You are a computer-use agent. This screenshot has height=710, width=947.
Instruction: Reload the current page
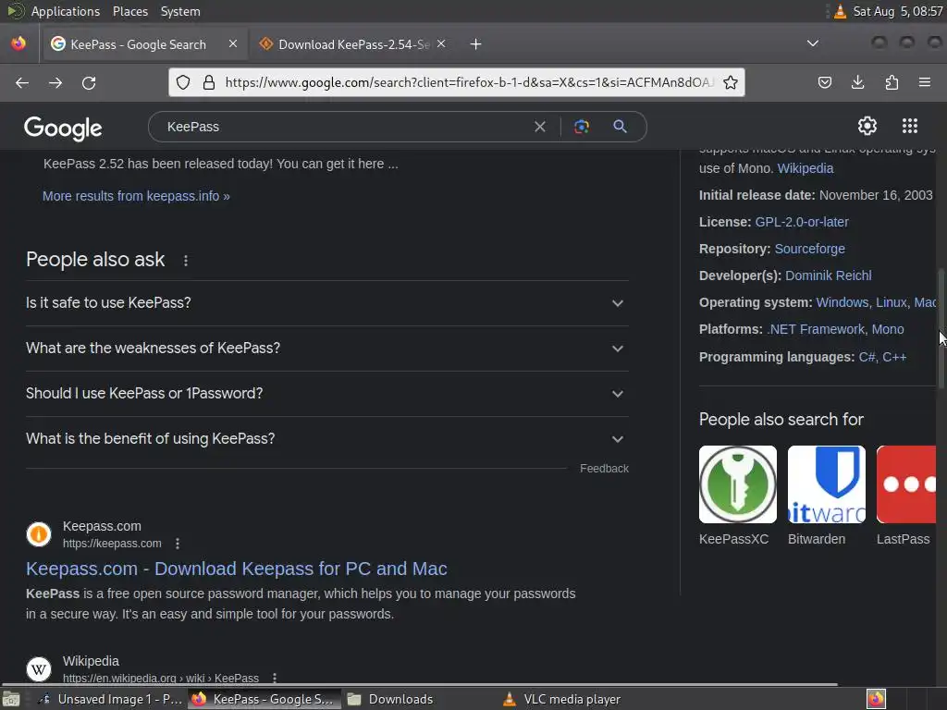[89, 82]
